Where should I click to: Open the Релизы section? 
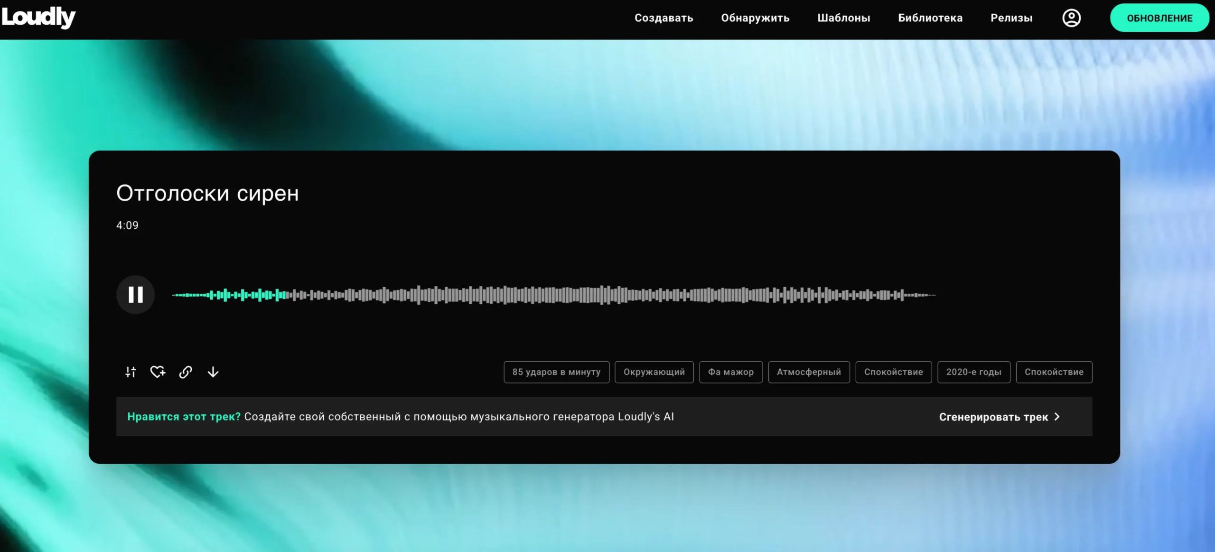click(1011, 18)
